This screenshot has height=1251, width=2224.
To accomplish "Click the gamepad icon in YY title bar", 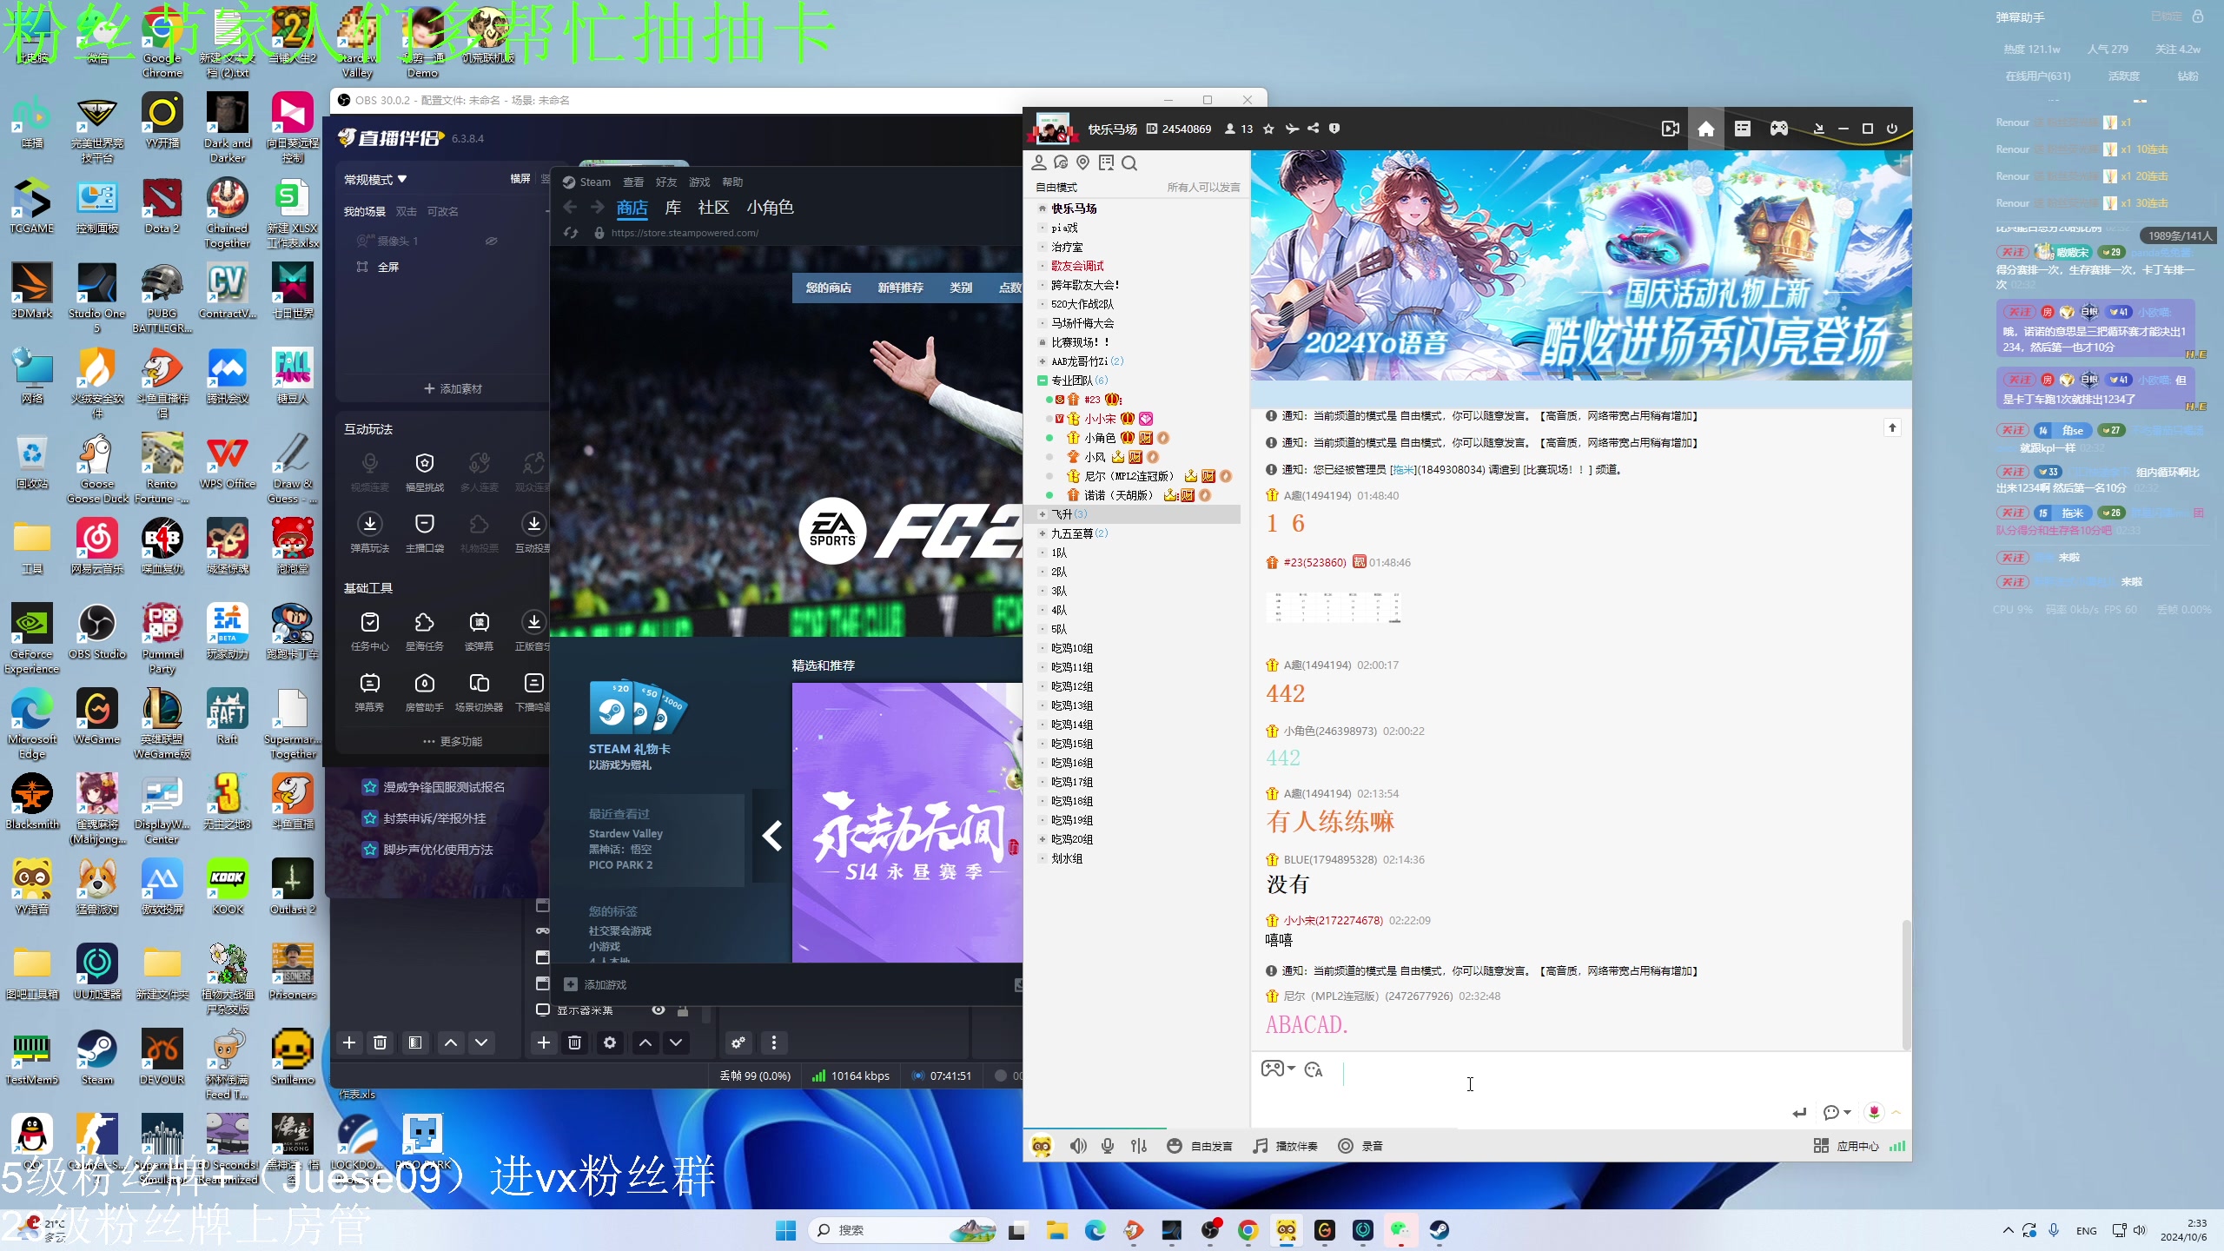I will click(1779, 129).
